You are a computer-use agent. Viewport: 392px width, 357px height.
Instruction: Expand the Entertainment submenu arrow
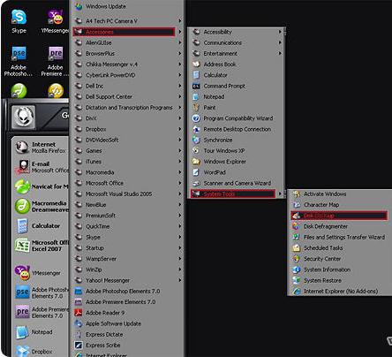[280, 53]
